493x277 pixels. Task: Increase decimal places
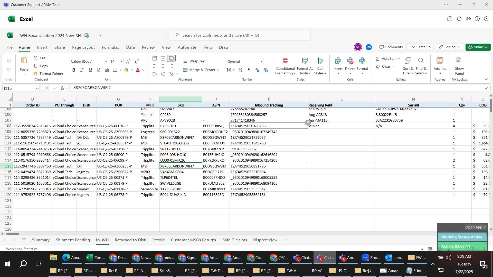pyautogui.click(x=257, y=70)
